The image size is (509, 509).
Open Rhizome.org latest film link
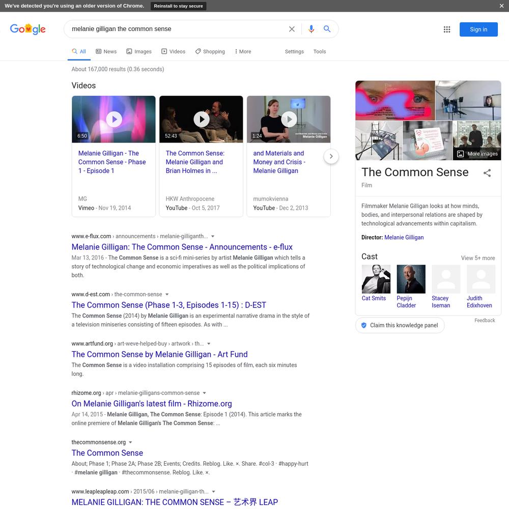tap(152, 404)
